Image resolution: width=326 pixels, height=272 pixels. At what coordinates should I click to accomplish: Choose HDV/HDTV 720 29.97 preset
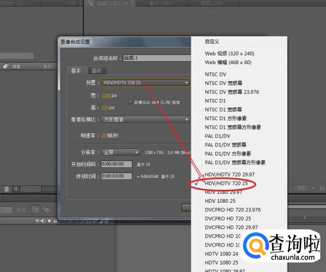pyautogui.click(x=230, y=174)
